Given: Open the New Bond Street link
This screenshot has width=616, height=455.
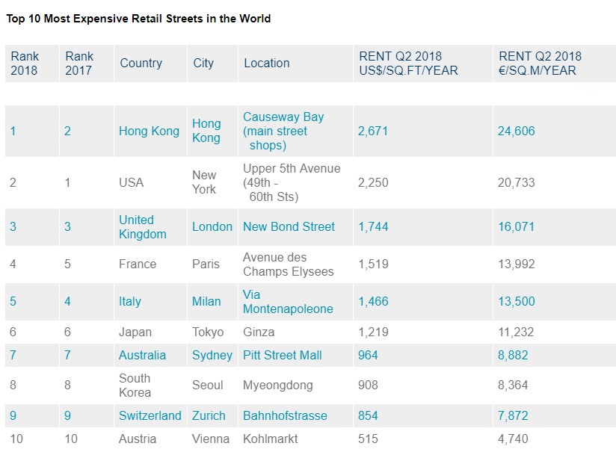Looking at the screenshot, I should (x=289, y=226).
